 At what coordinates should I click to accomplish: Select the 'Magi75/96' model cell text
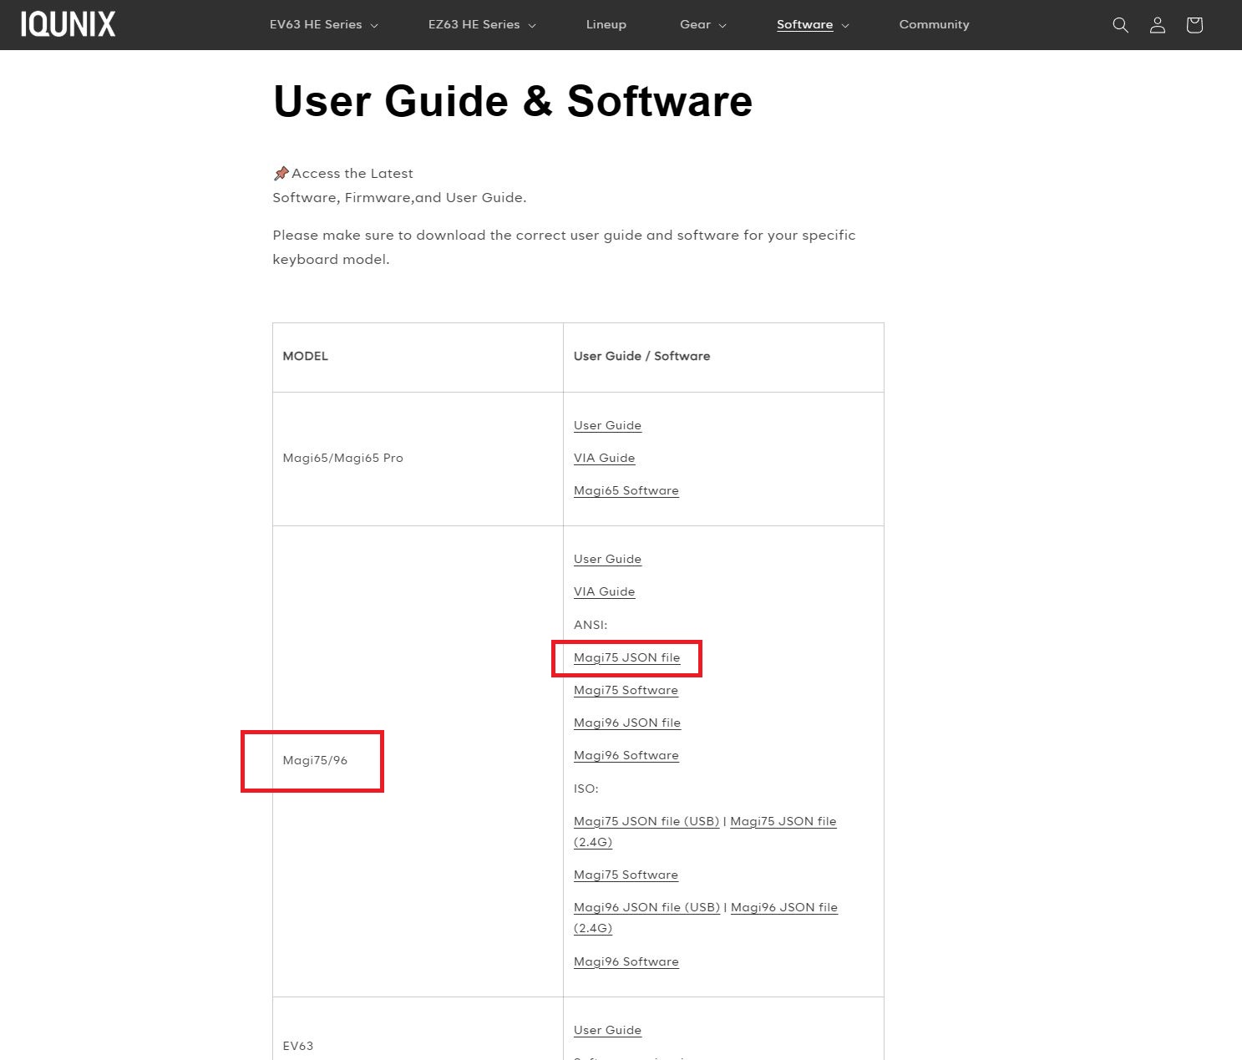coord(315,760)
